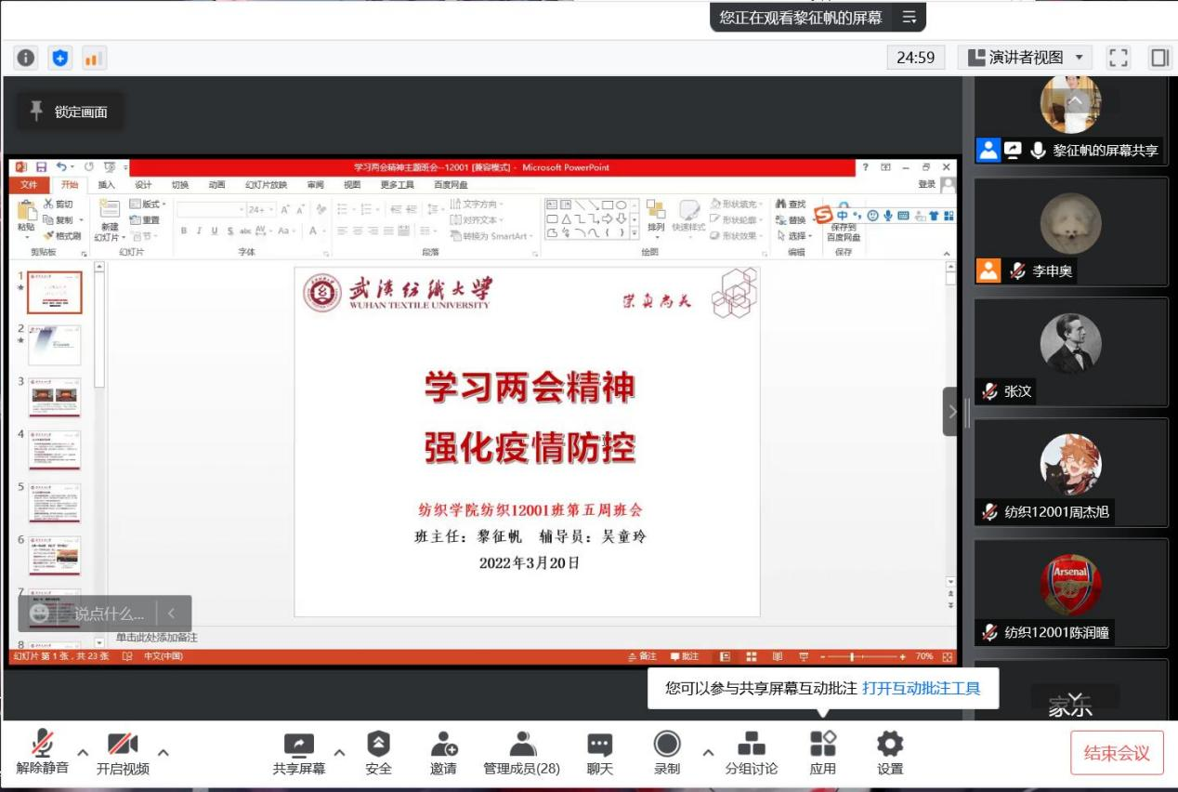Unmute microphone (解除静音)
Viewport: 1178px width, 792px height.
(43, 745)
